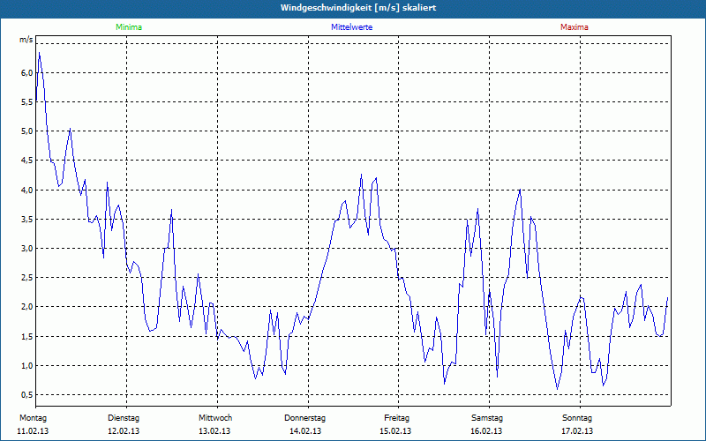706x441 pixels.
Task: Click the date 12.02.13
Action: point(124,431)
